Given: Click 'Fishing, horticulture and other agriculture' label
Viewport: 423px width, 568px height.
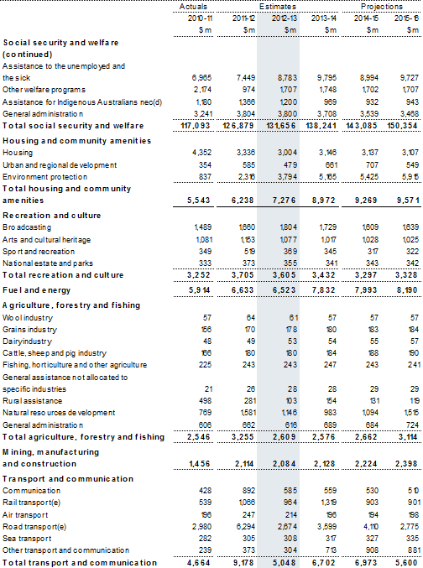Looking at the screenshot, I should [x=75, y=365].
